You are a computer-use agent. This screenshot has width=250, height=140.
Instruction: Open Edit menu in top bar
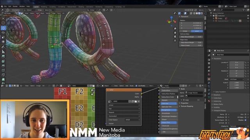click(x=10, y=7)
